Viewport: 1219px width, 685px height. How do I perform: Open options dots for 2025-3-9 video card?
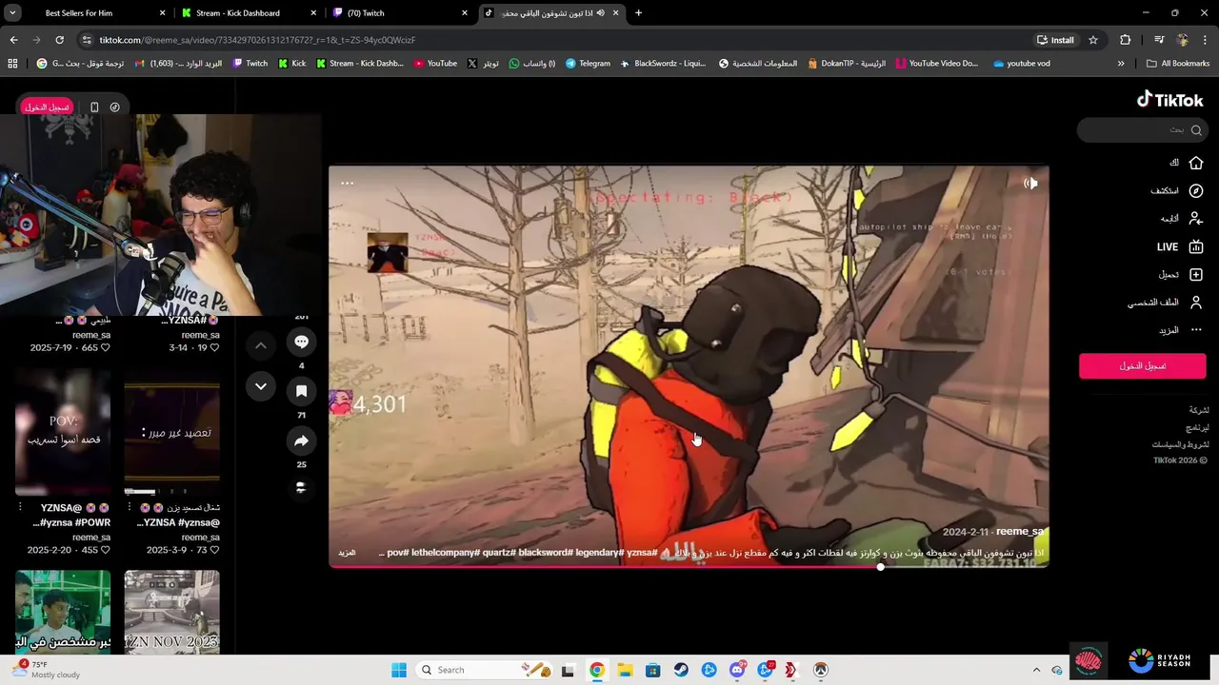point(130,508)
